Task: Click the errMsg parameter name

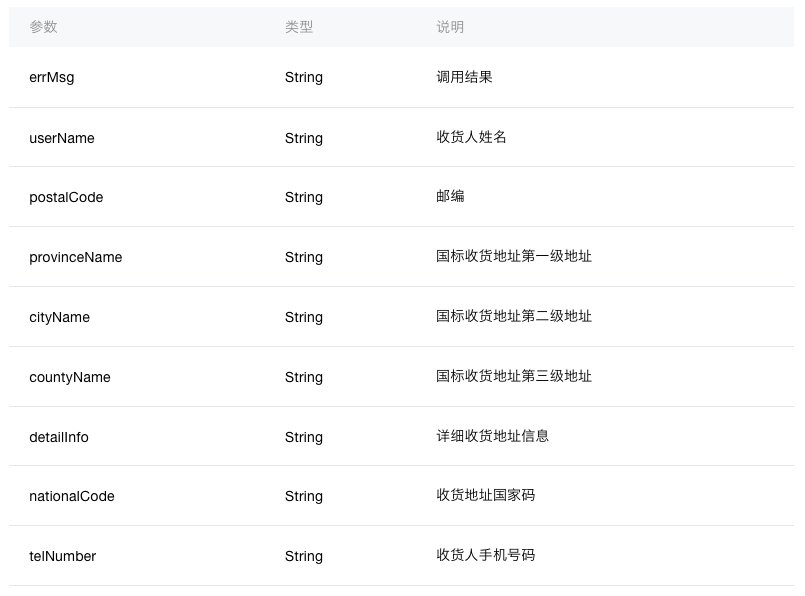Action: [x=52, y=77]
